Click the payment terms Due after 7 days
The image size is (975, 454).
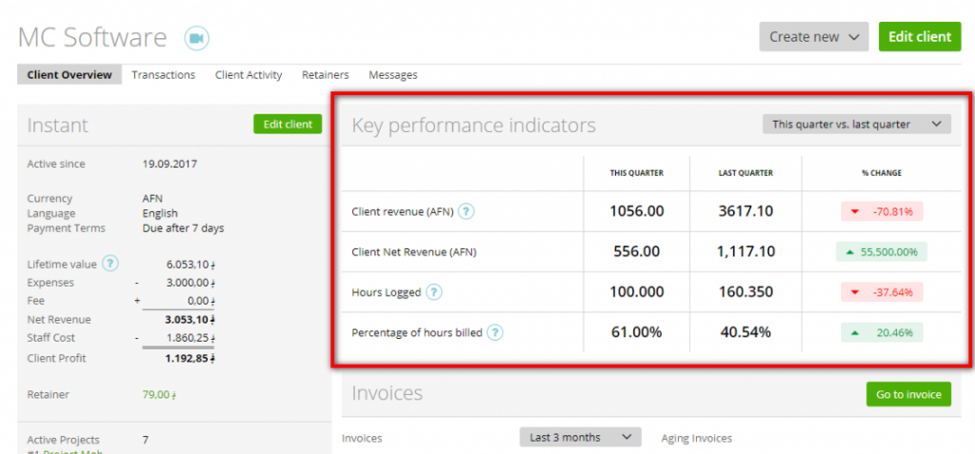[184, 228]
